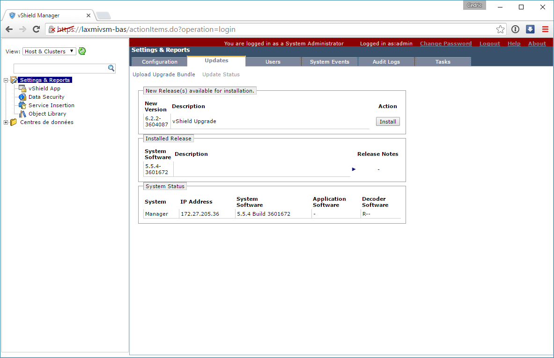Click the Centres de données folder icon
The width and height of the screenshot is (554, 358).
click(14, 122)
